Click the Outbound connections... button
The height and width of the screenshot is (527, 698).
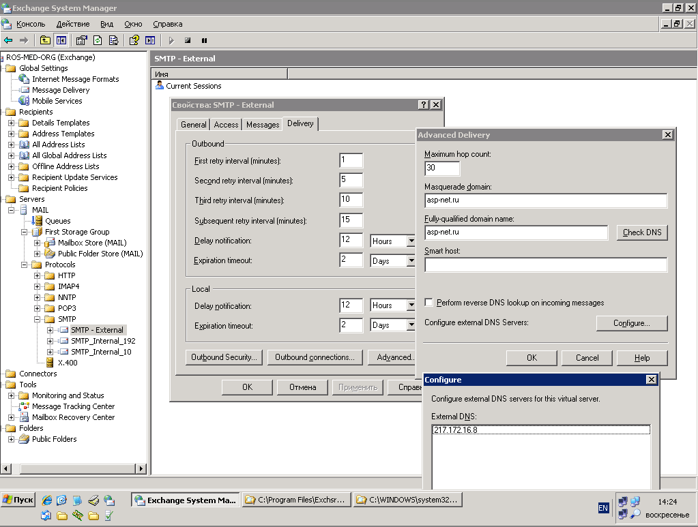click(315, 357)
